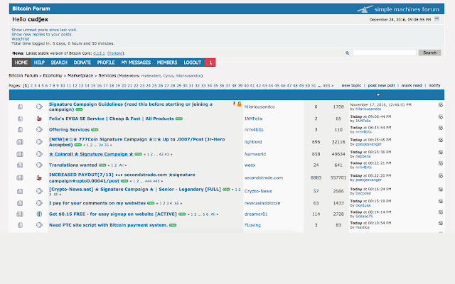Click last-post icon for Get $0.15 FREE row
Screen dimensions: 455x284
441,212
